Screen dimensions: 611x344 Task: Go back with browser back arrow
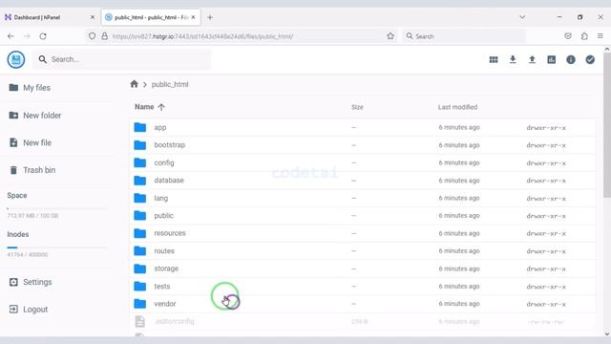(x=11, y=36)
